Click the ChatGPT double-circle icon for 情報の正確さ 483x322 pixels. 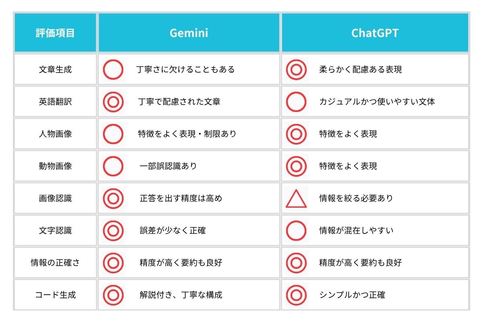tap(296, 263)
